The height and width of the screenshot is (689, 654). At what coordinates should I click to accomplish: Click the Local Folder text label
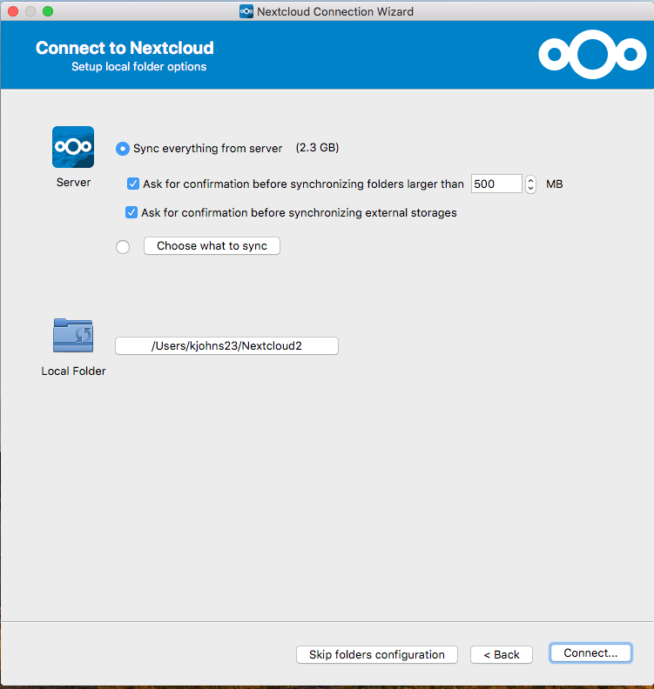coord(73,371)
